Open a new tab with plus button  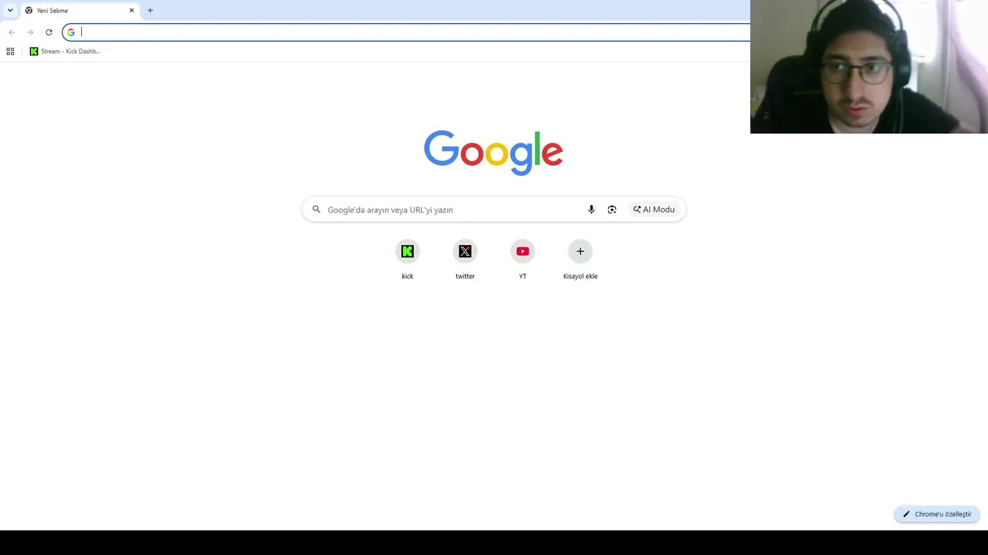150,10
